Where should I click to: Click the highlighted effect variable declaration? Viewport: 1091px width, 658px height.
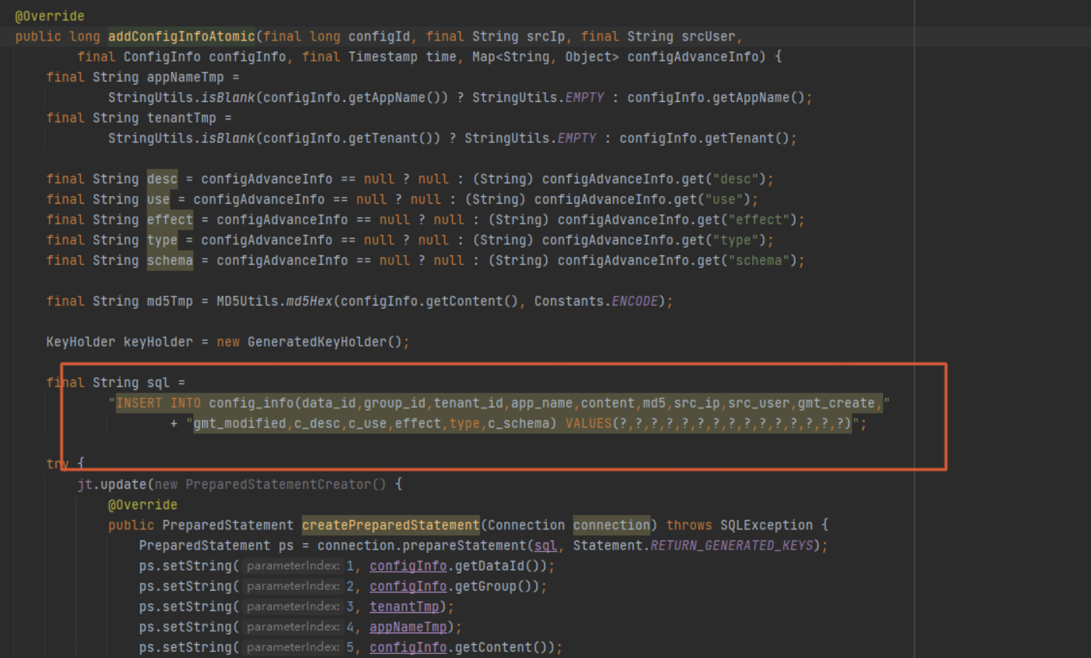pyautogui.click(x=170, y=220)
